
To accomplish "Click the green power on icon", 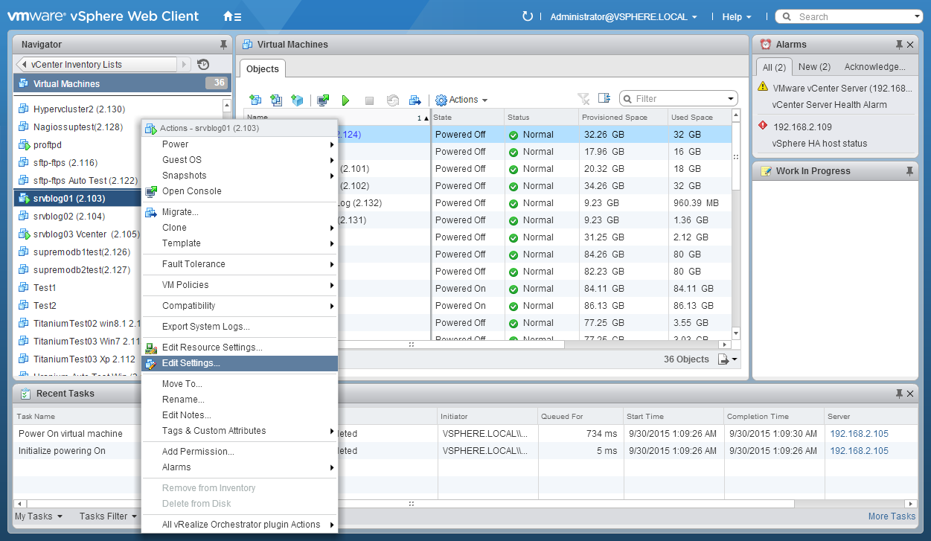I will (x=345, y=100).
